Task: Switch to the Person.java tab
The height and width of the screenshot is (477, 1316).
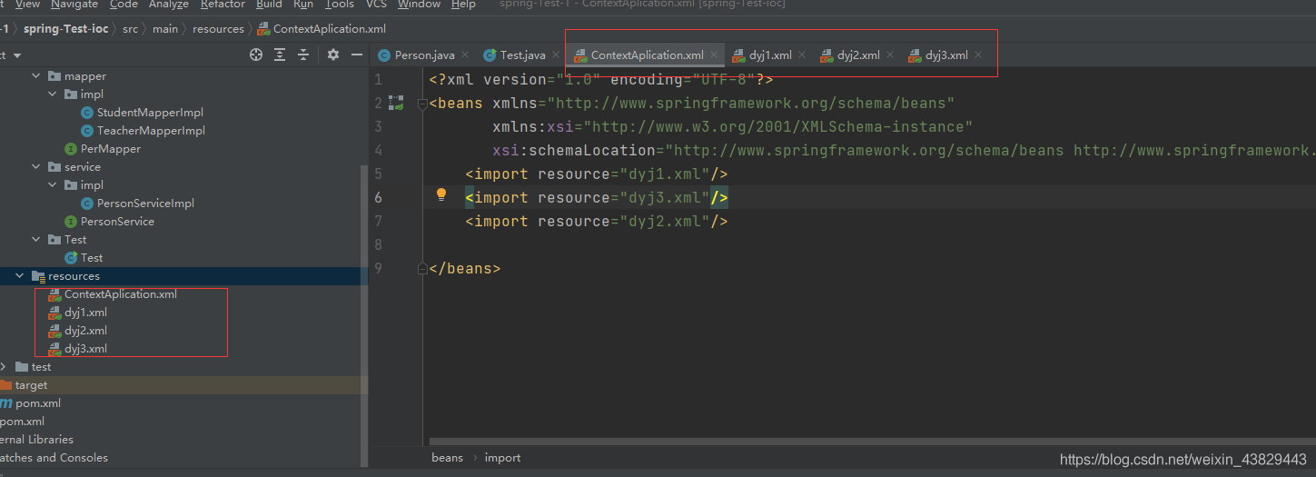Action: (x=423, y=55)
